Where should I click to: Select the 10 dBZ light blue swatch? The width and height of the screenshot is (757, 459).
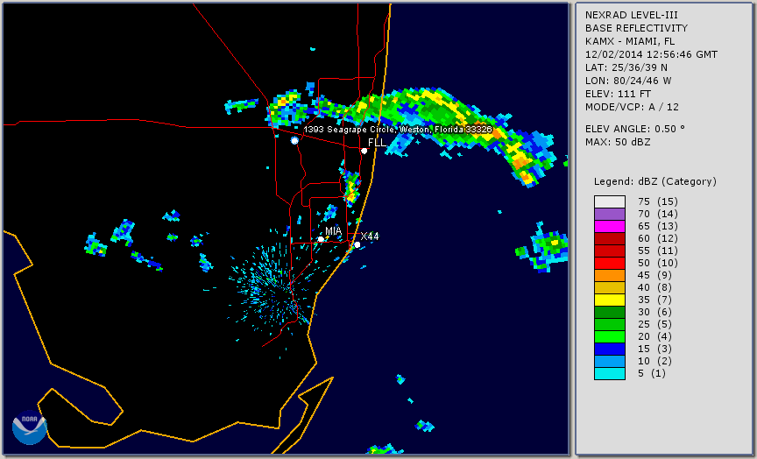[609, 361]
